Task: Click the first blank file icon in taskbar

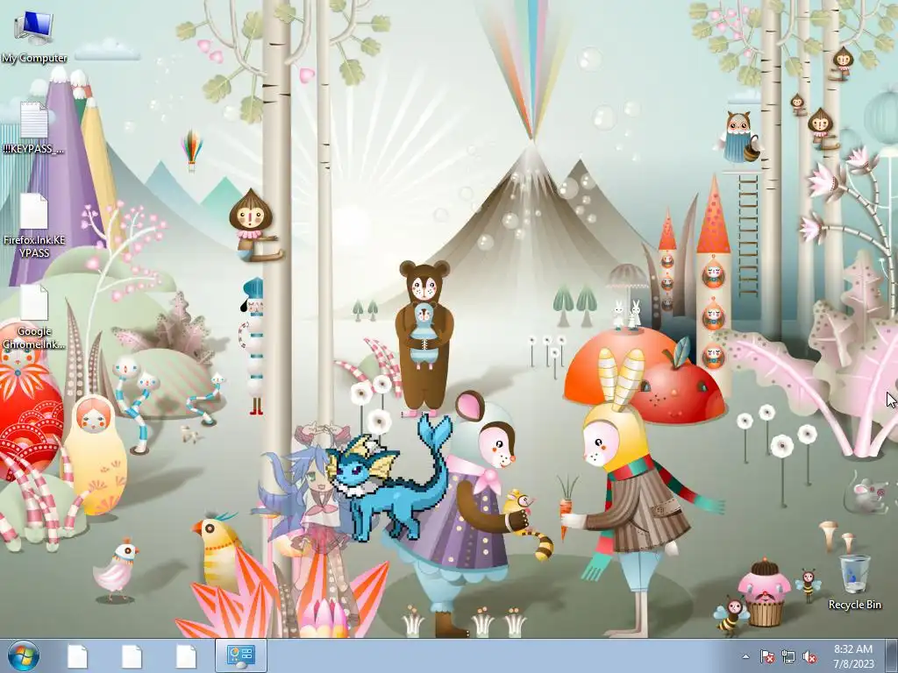Action: [x=77, y=656]
